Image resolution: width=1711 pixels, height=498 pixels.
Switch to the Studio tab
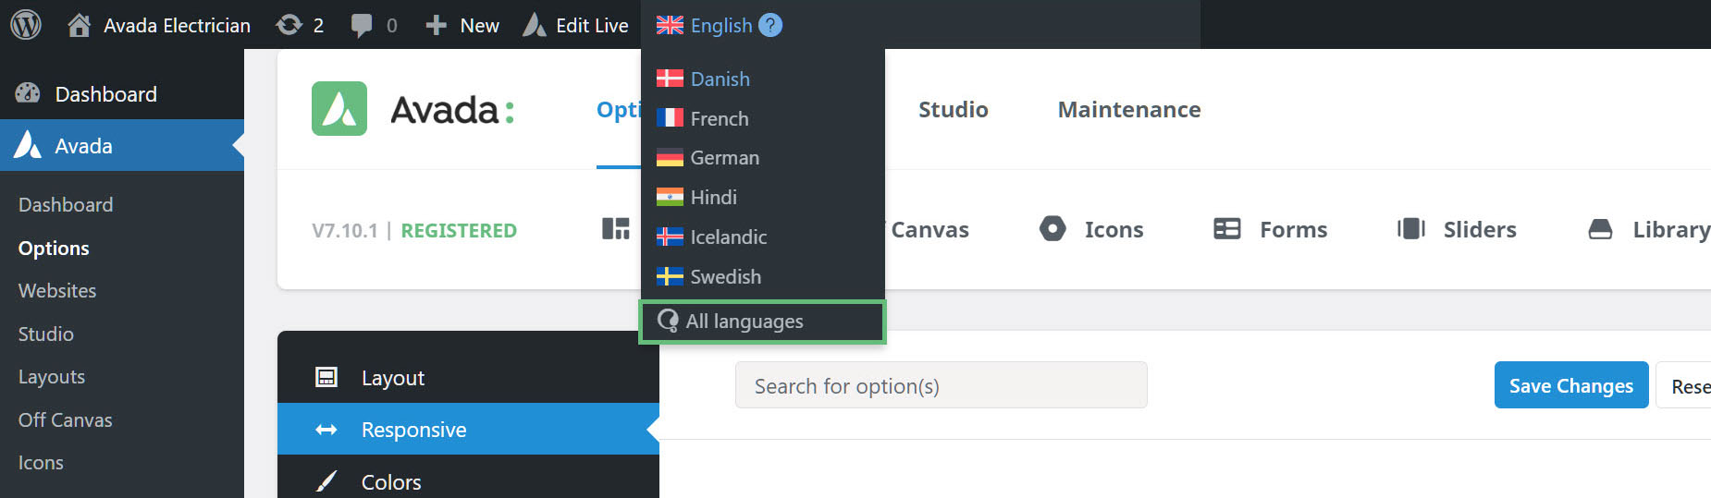click(954, 109)
